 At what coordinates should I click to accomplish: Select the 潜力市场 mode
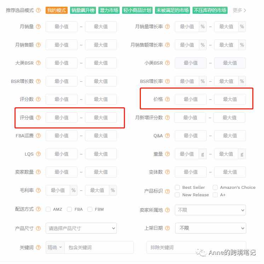coord(109,10)
